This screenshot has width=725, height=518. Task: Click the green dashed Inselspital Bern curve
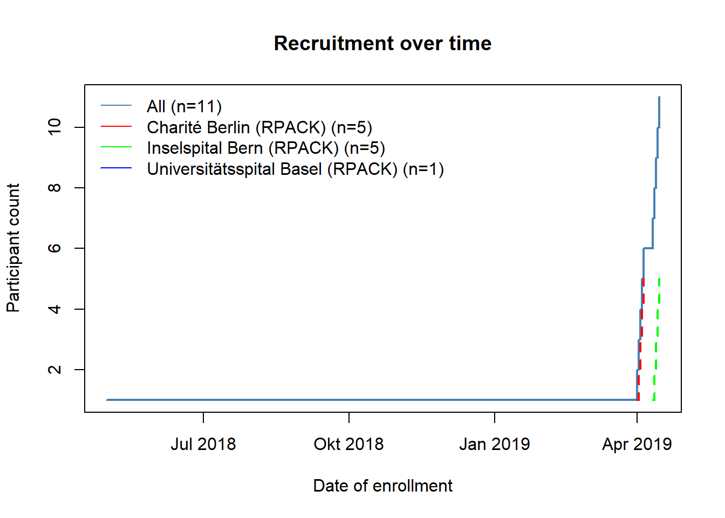pos(656,340)
